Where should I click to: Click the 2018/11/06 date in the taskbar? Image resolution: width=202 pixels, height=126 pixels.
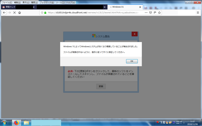(x=193, y=124)
